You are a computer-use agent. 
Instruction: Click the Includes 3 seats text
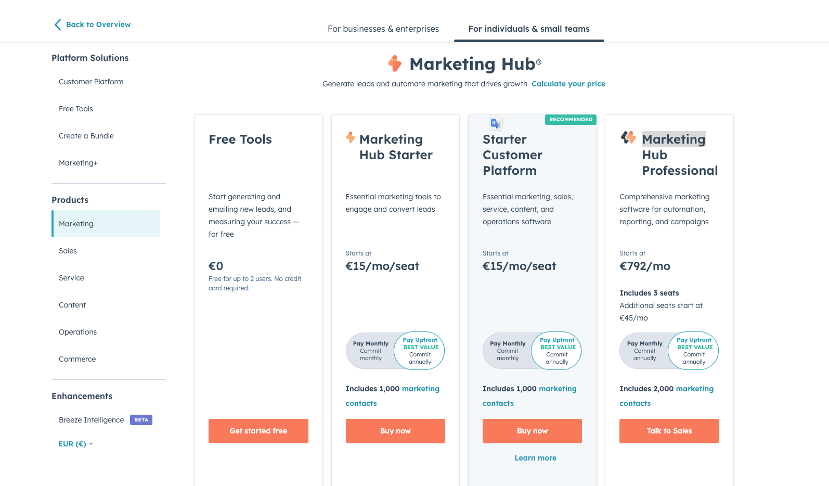[649, 293]
